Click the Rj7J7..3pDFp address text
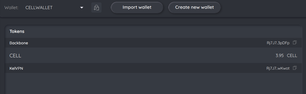Image resolution: width=306 pixels, height=94 pixels. pos(278,43)
